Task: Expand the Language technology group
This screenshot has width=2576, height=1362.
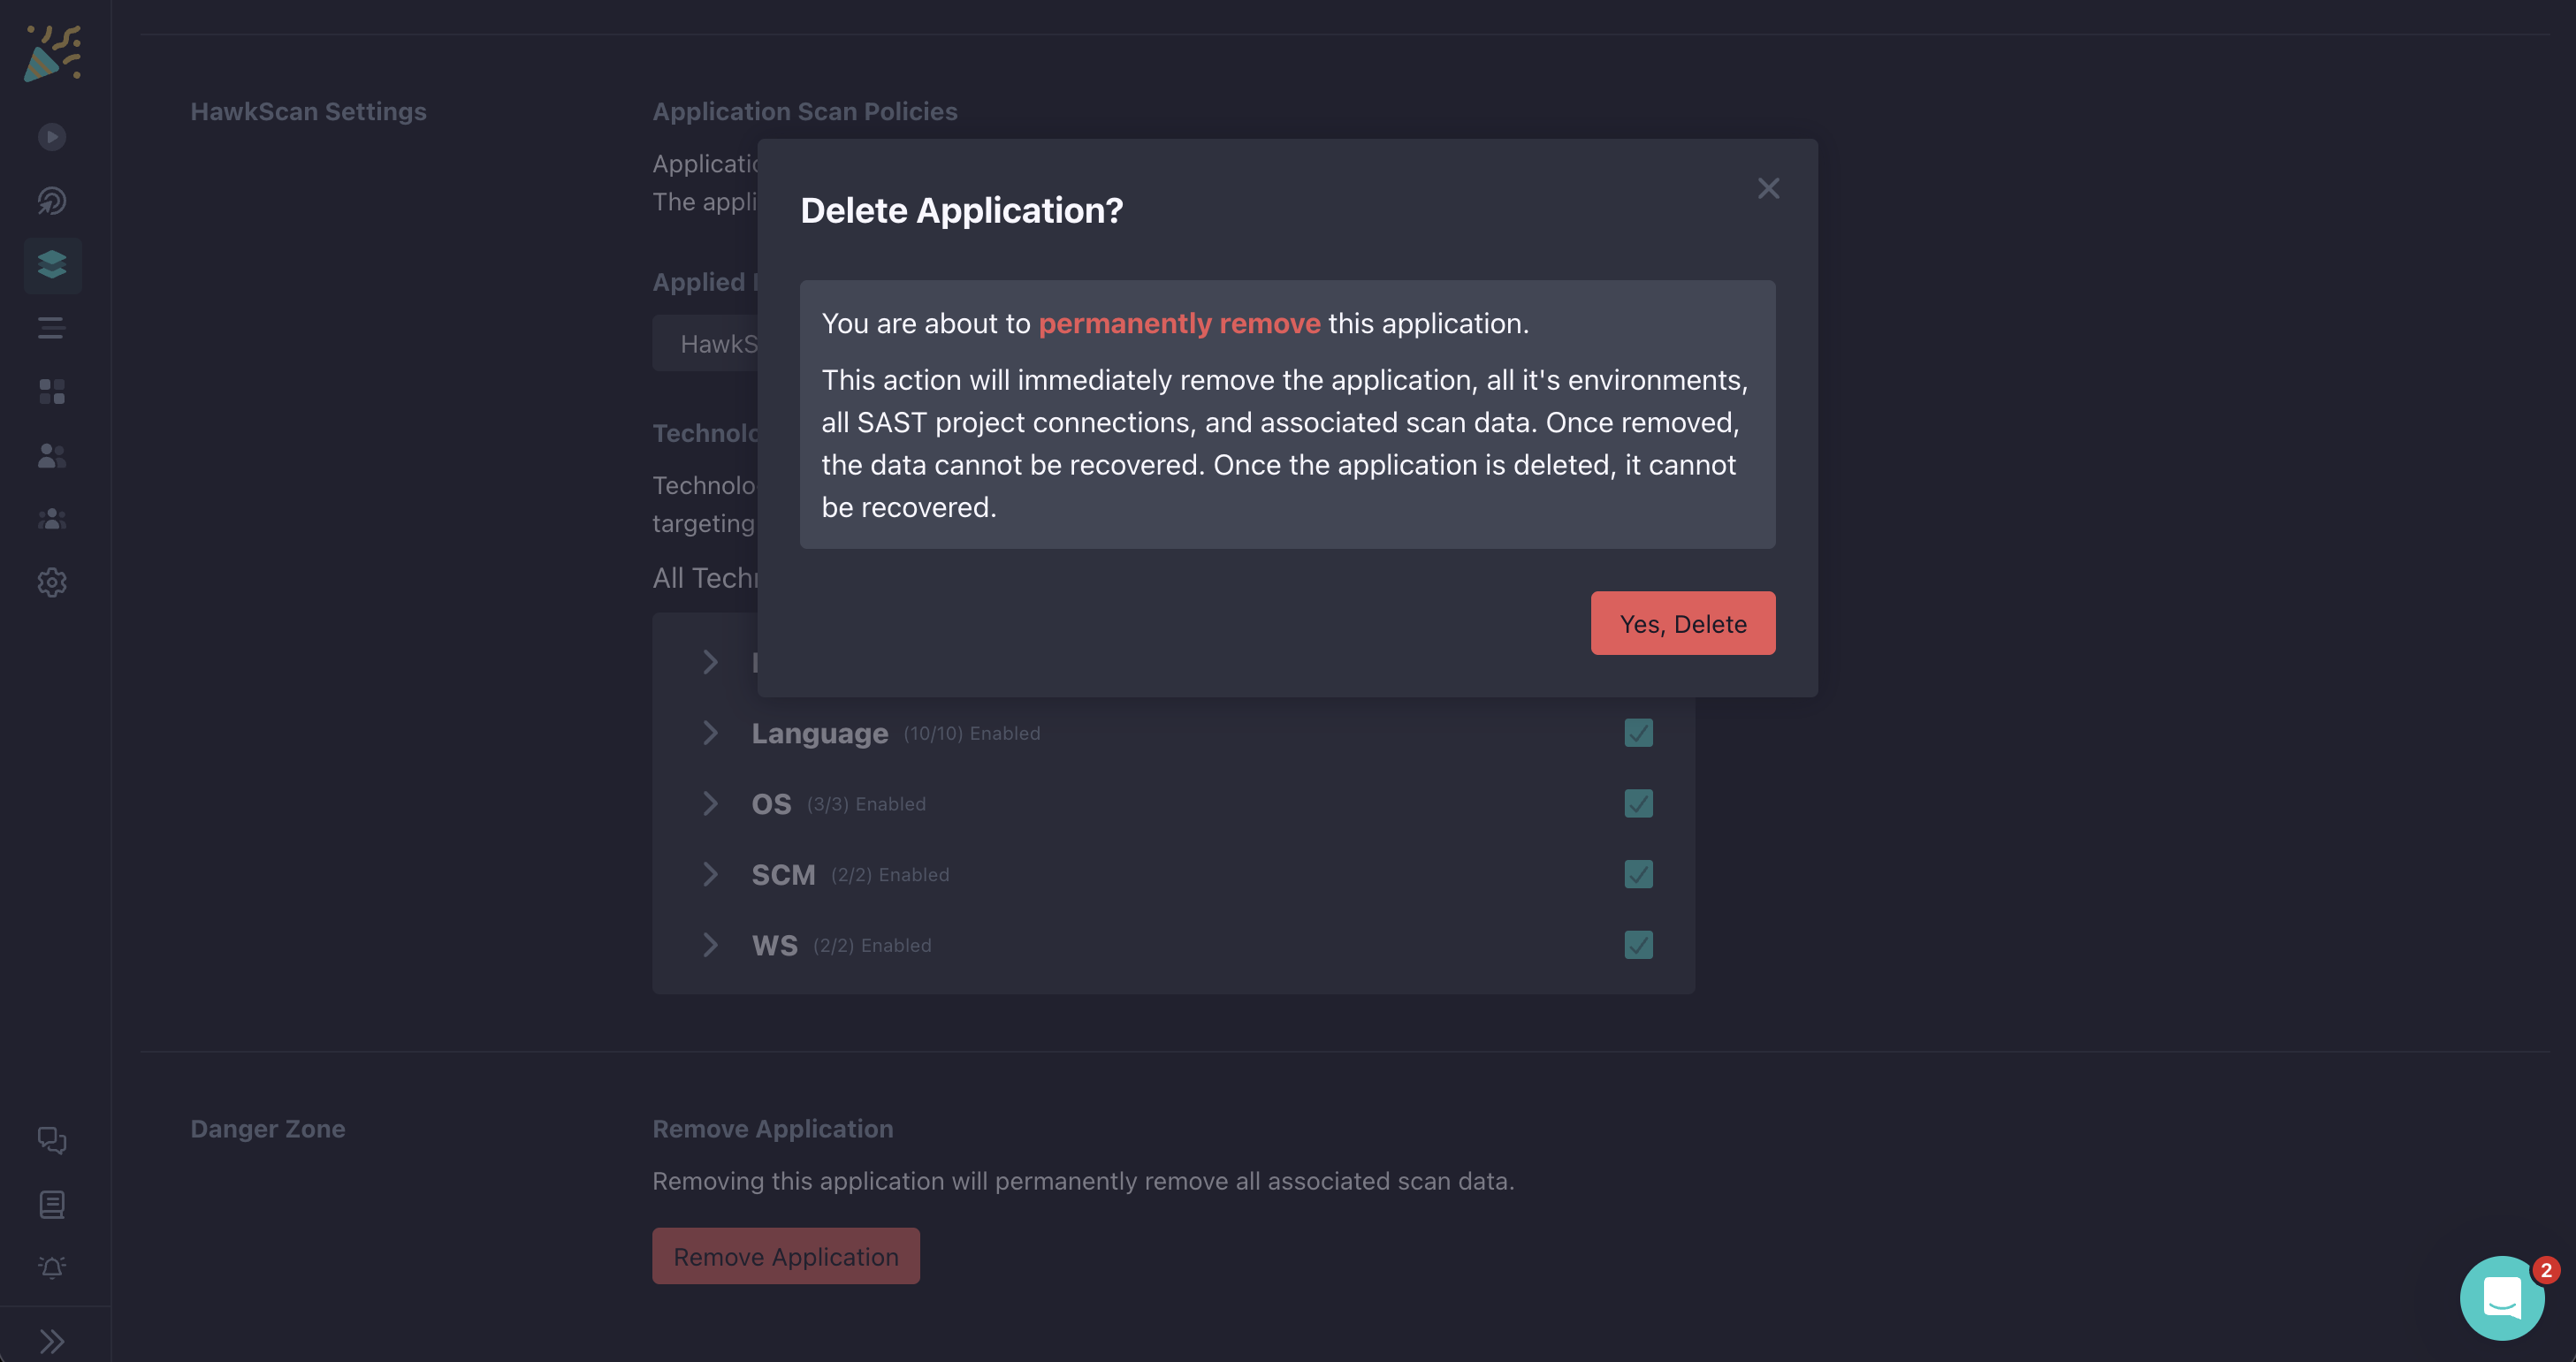Action: point(711,733)
